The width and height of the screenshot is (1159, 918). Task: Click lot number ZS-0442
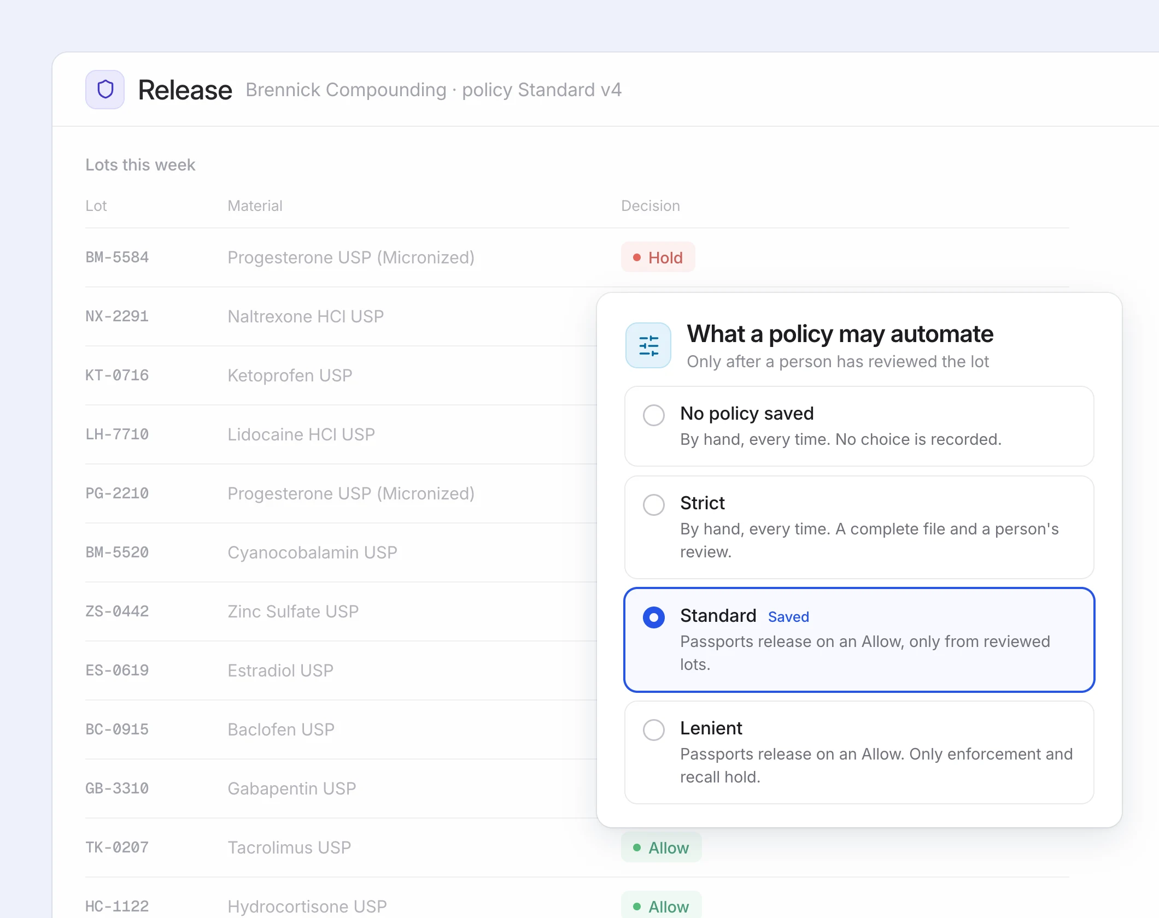[x=118, y=611]
